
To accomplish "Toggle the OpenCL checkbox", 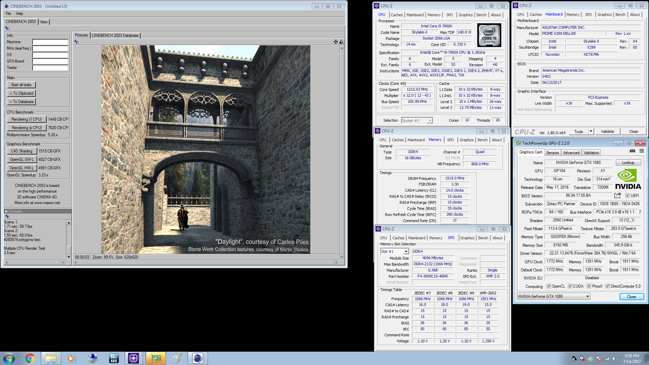I will 549,286.
